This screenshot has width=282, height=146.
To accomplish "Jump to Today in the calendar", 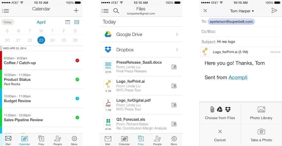I will click(7, 22).
